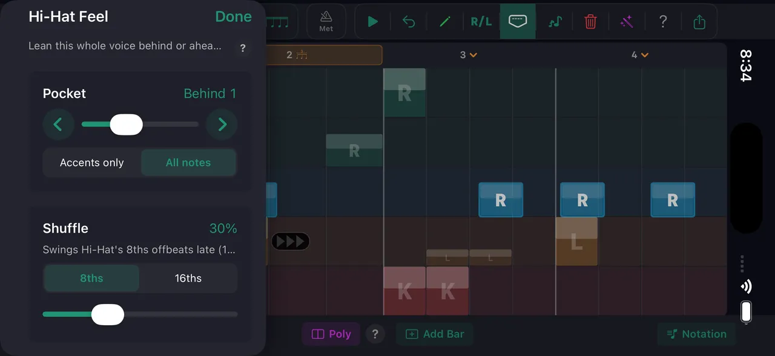Select the pencil draw tool
Screen dimensions: 775x356
point(445,22)
